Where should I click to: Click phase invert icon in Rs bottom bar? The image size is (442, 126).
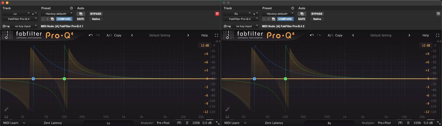click(x=400, y=123)
